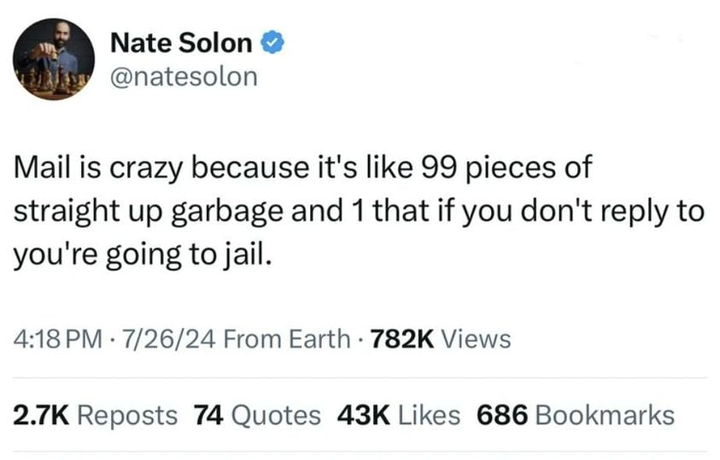Click the "Nate Solon" display name
The width and height of the screenshot is (720, 460).
181,42
